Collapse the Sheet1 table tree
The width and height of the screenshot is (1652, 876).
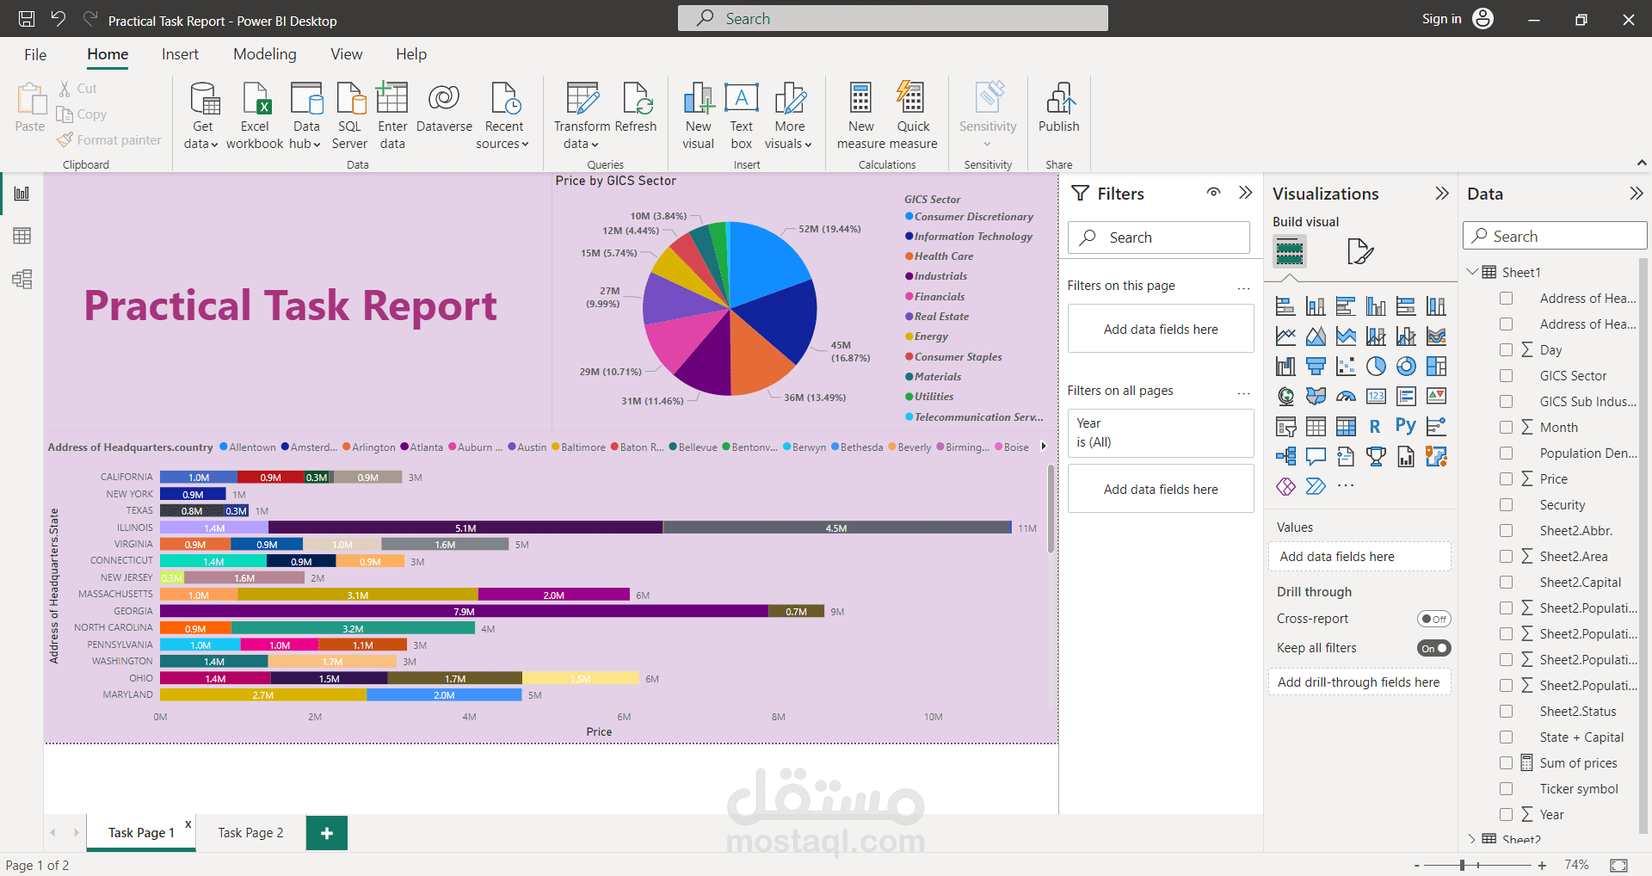tap(1473, 271)
